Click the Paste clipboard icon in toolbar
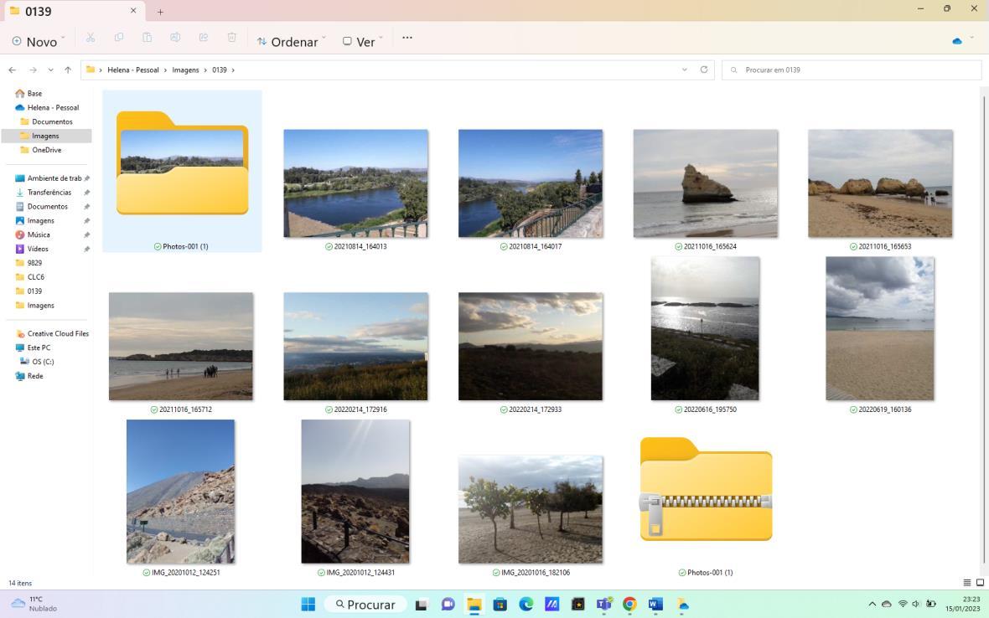Image resolution: width=989 pixels, height=618 pixels. click(x=147, y=38)
